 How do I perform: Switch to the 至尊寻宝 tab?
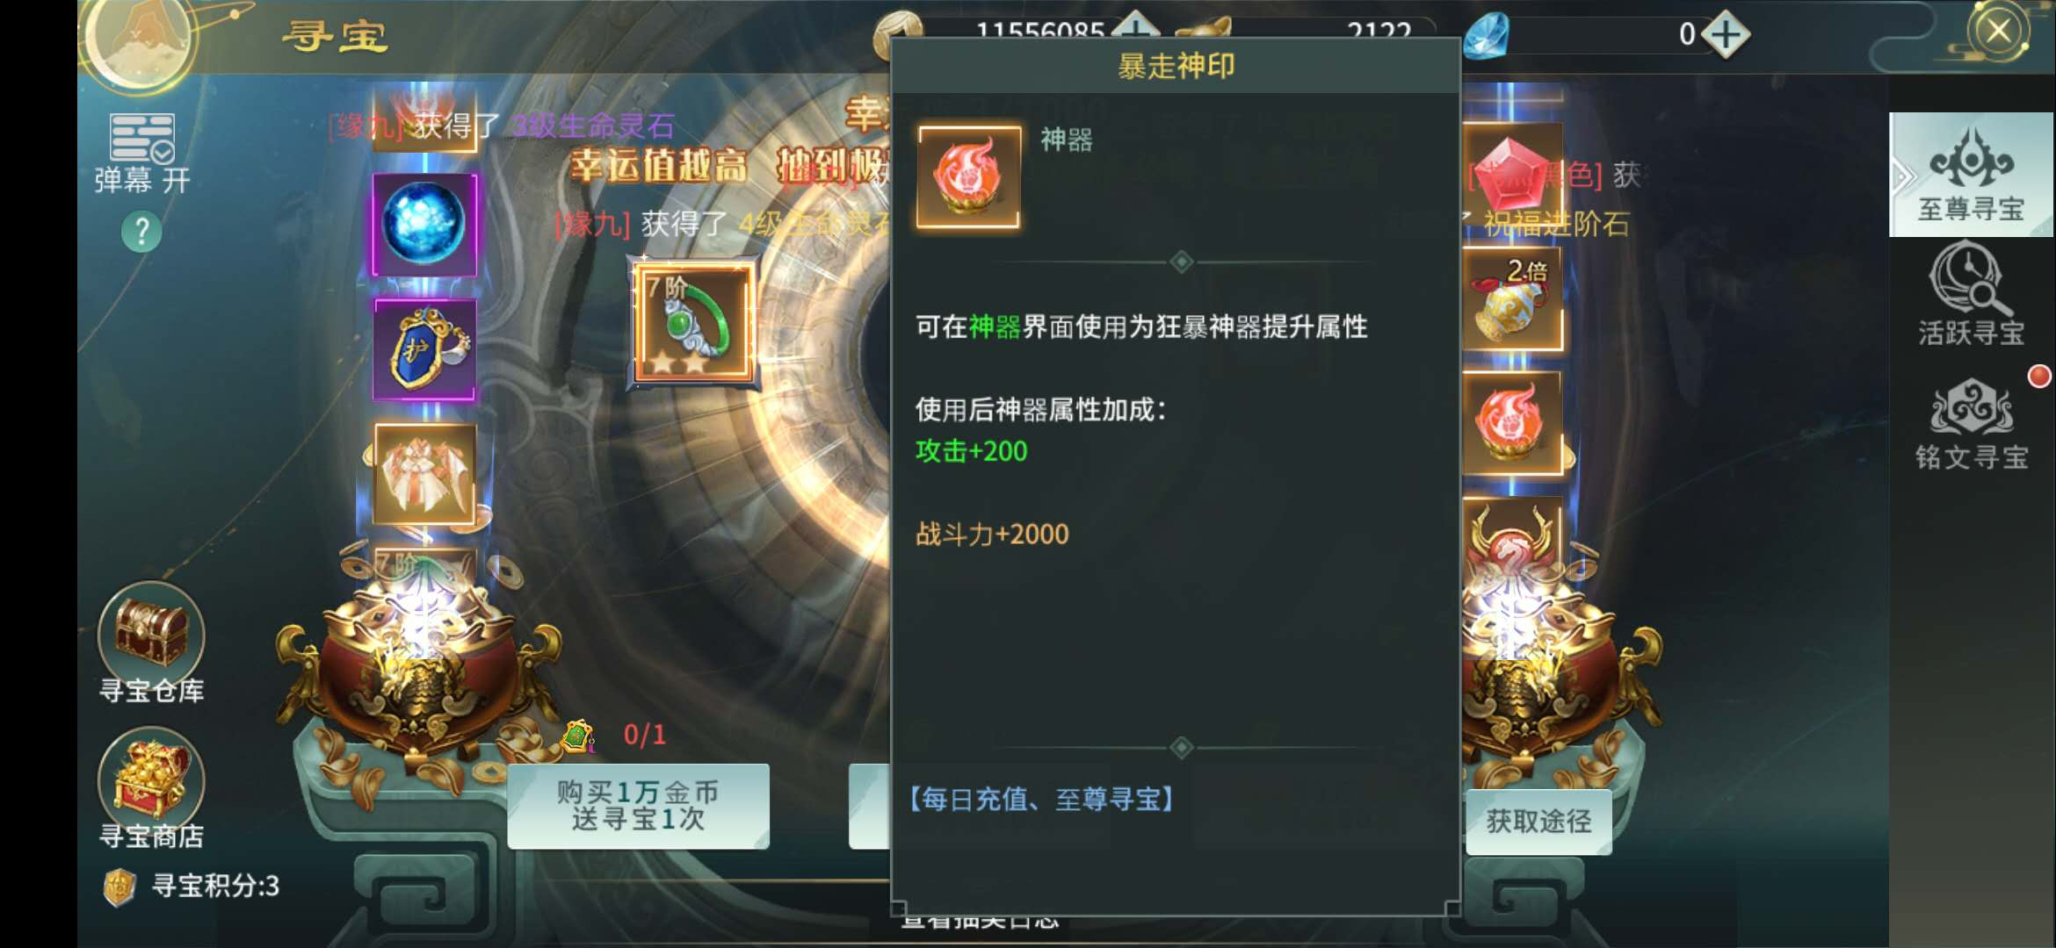(x=1971, y=175)
